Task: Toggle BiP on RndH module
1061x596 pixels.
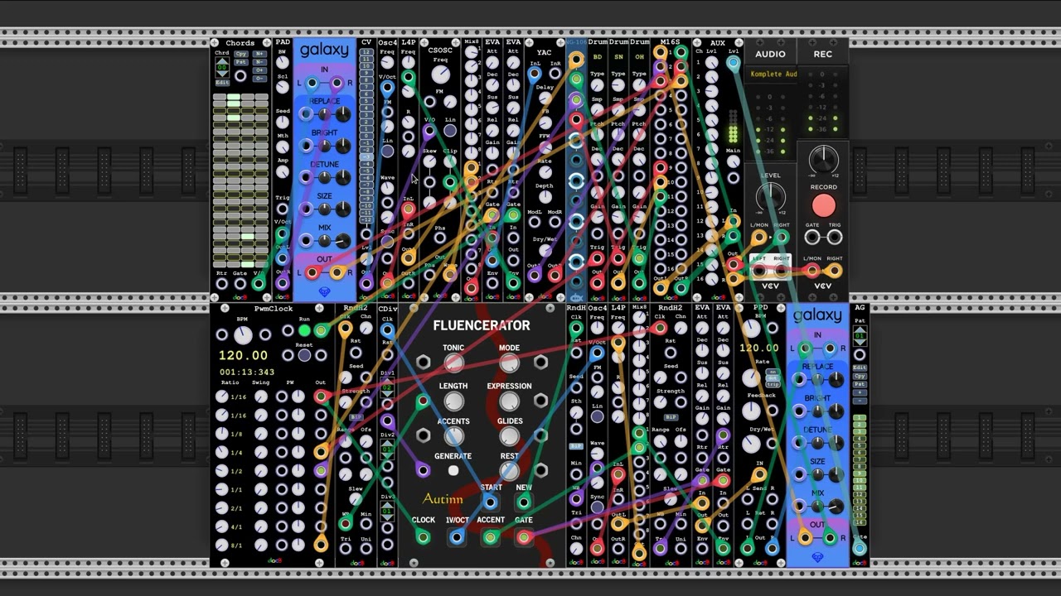Action: pos(576,447)
